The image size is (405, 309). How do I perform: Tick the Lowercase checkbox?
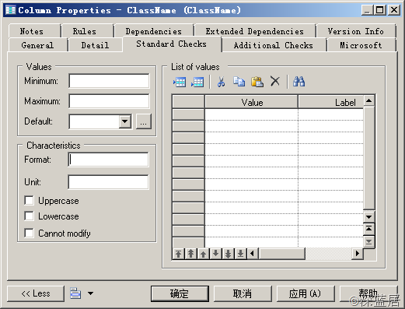tap(29, 216)
